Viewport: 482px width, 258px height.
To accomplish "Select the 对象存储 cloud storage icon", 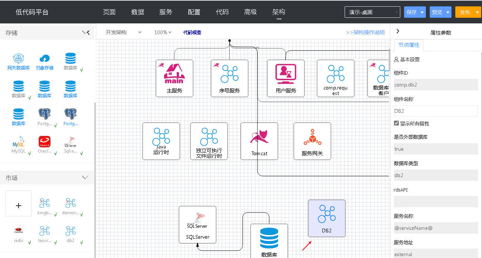I will 45,62.
